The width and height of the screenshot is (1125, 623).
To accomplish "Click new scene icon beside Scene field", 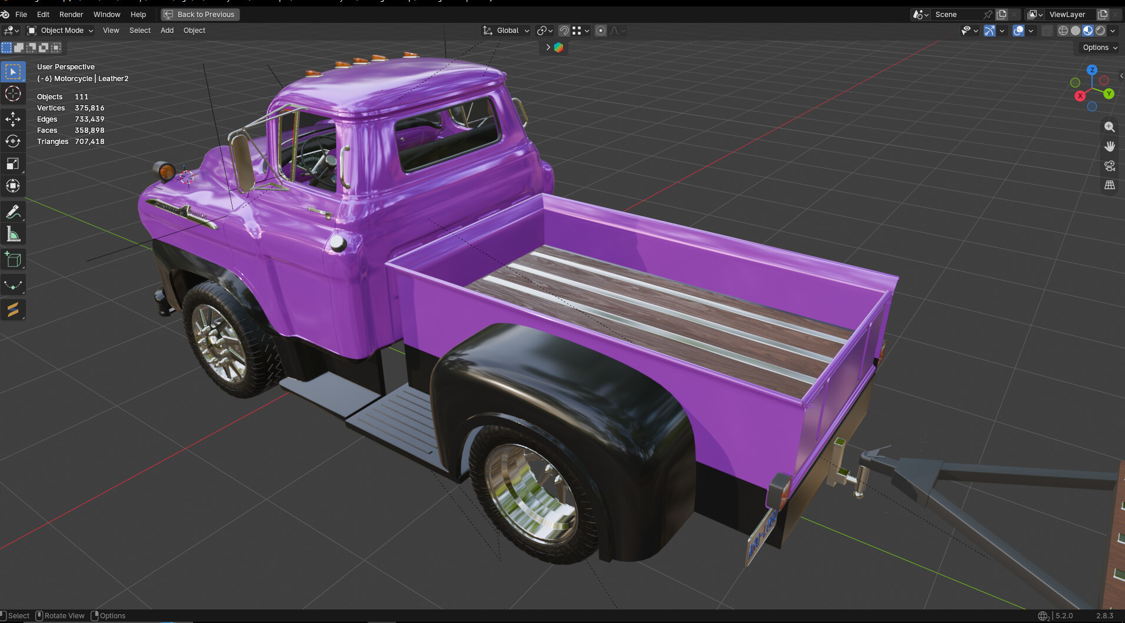I will click(x=1001, y=15).
